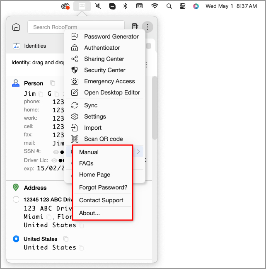Open Security Center via shield icon
This screenshot has width=266, height=269.
click(75, 70)
